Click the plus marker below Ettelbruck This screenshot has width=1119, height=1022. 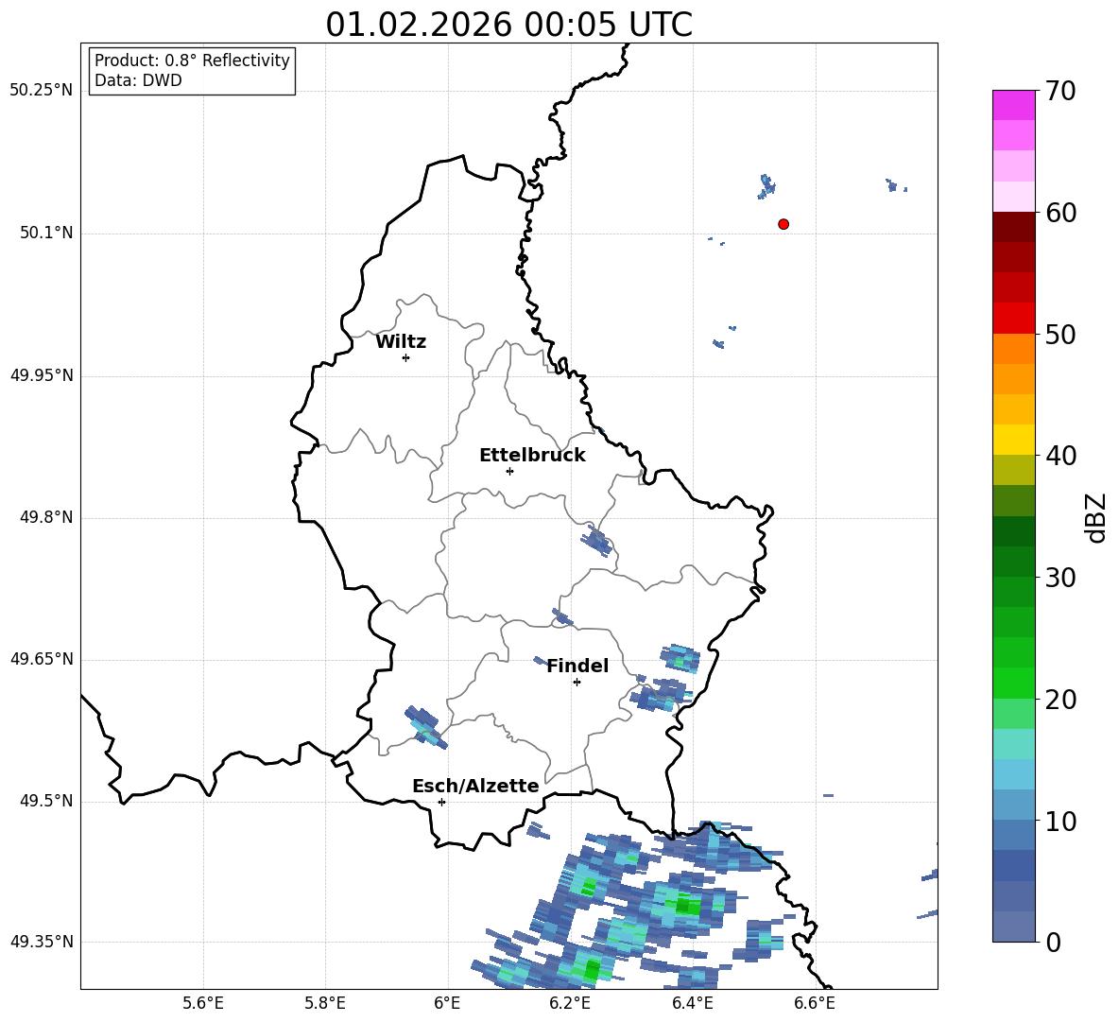[x=509, y=471]
